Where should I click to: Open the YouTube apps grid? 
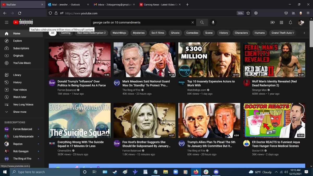[281, 22]
